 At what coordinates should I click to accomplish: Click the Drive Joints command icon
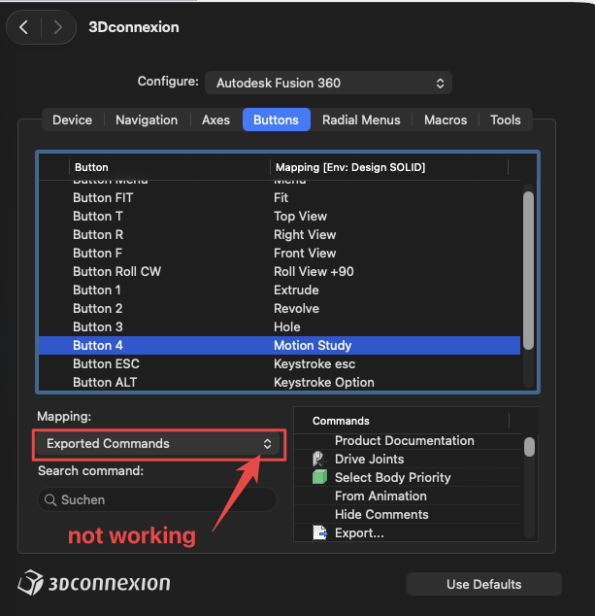(319, 459)
